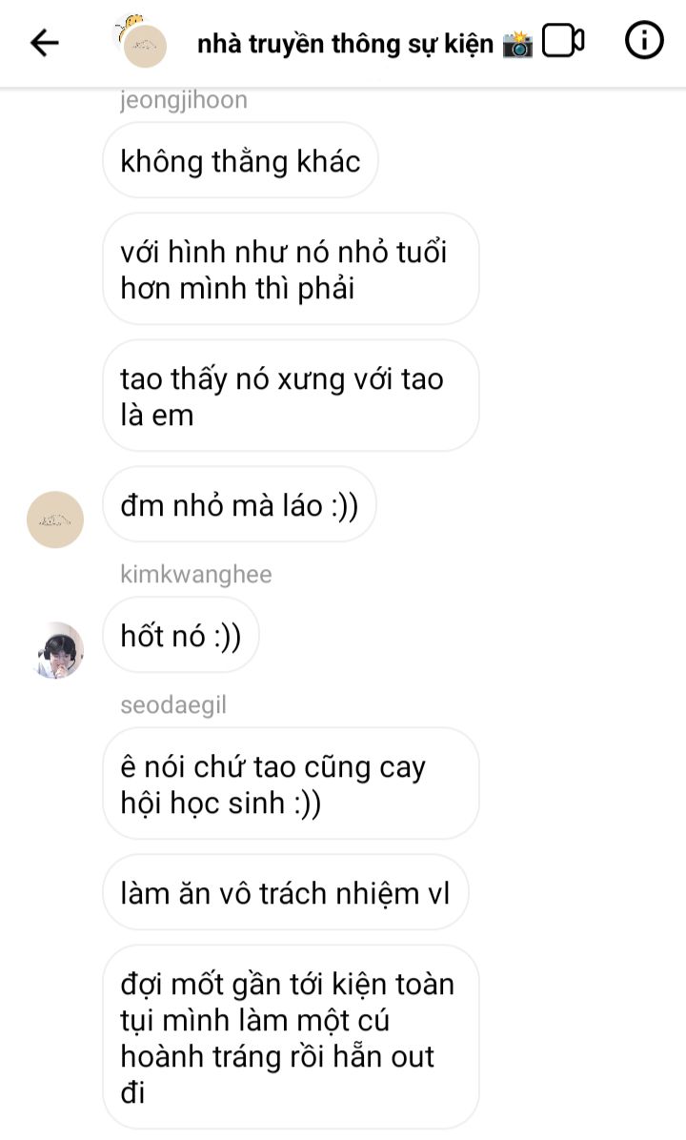
Task: Select message 'tao thấy nó xưng với tao là em'
Action: pos(291,397)
